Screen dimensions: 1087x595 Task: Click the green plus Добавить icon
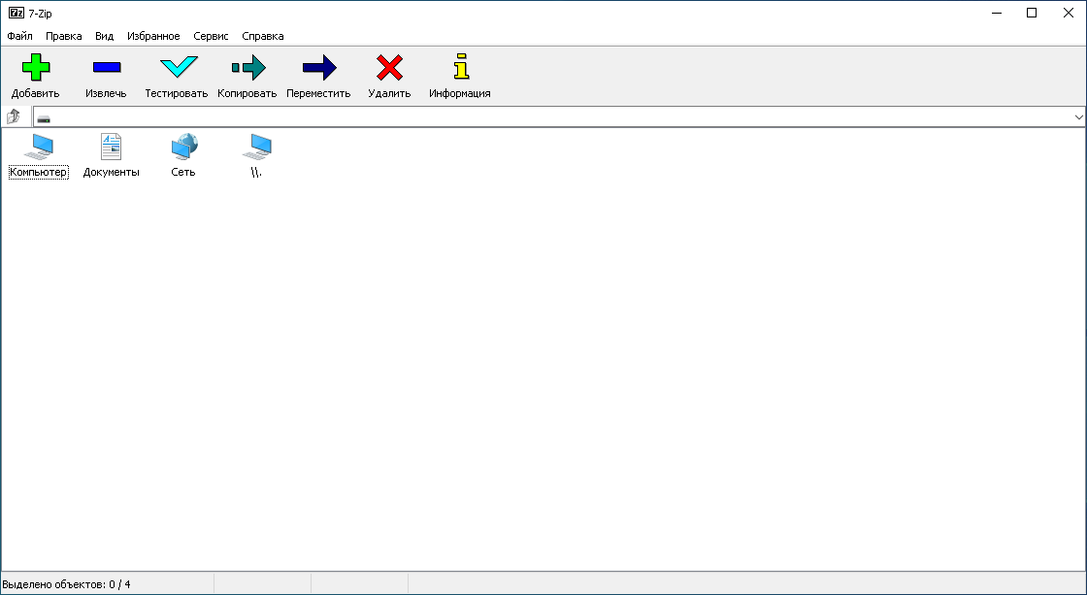(x=35, y=68)
